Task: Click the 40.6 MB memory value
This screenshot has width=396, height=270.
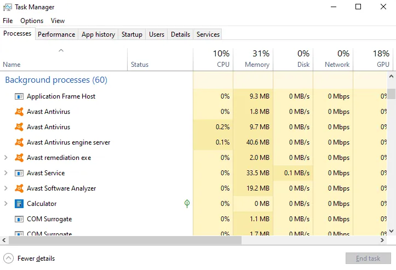Action: [258, 142]
